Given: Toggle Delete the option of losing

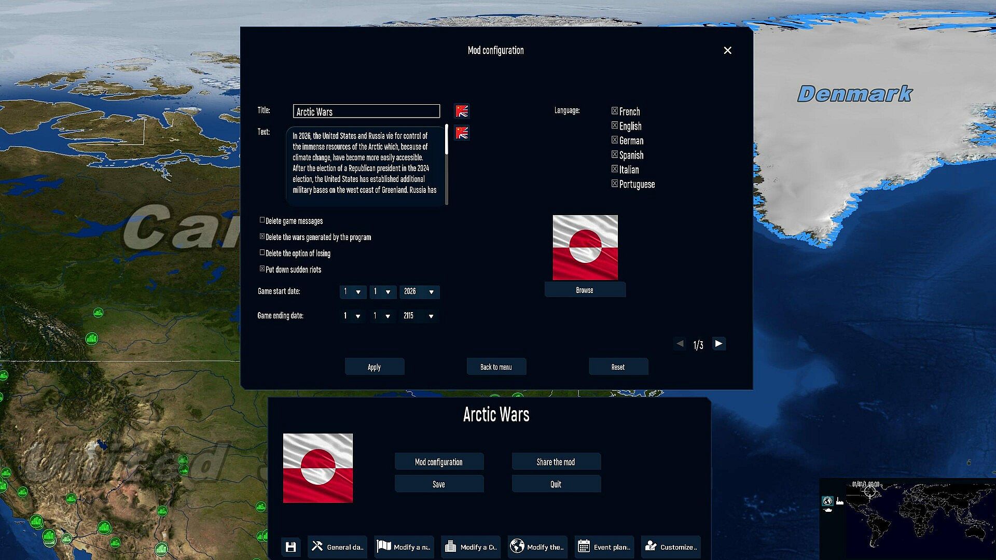Looking at the screenshot, I should (262, 253).
